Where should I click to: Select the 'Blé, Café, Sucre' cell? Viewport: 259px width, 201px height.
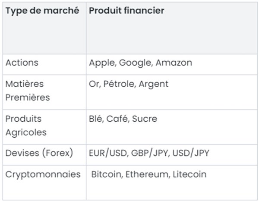click(172, 127)
